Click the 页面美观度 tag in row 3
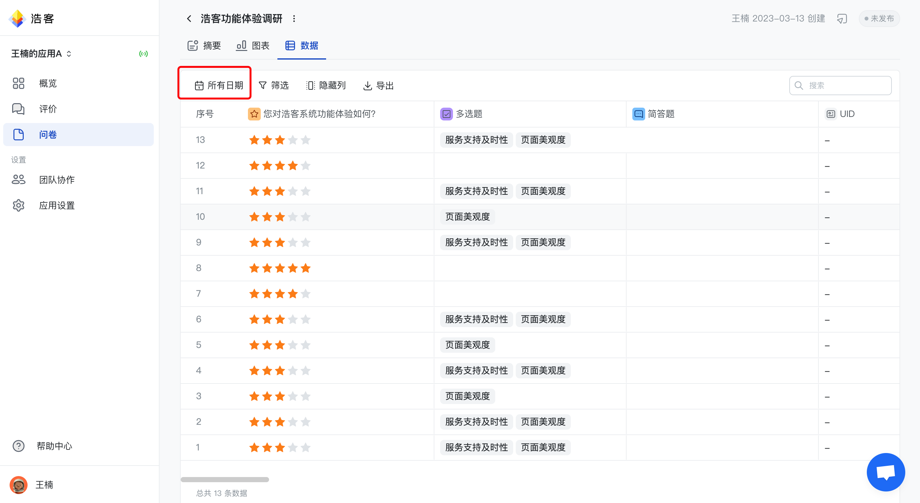This screenshot has height=503, width=920. pyautogui.click(x=467, y=396)
